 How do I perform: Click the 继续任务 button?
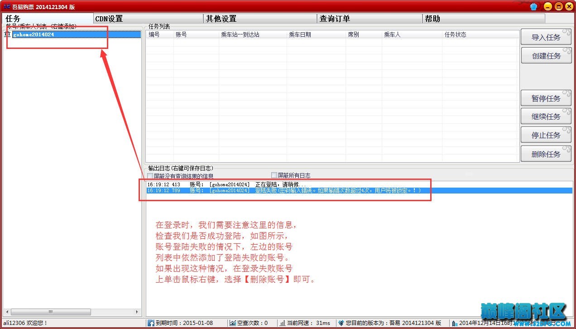(x=546, y=116)
